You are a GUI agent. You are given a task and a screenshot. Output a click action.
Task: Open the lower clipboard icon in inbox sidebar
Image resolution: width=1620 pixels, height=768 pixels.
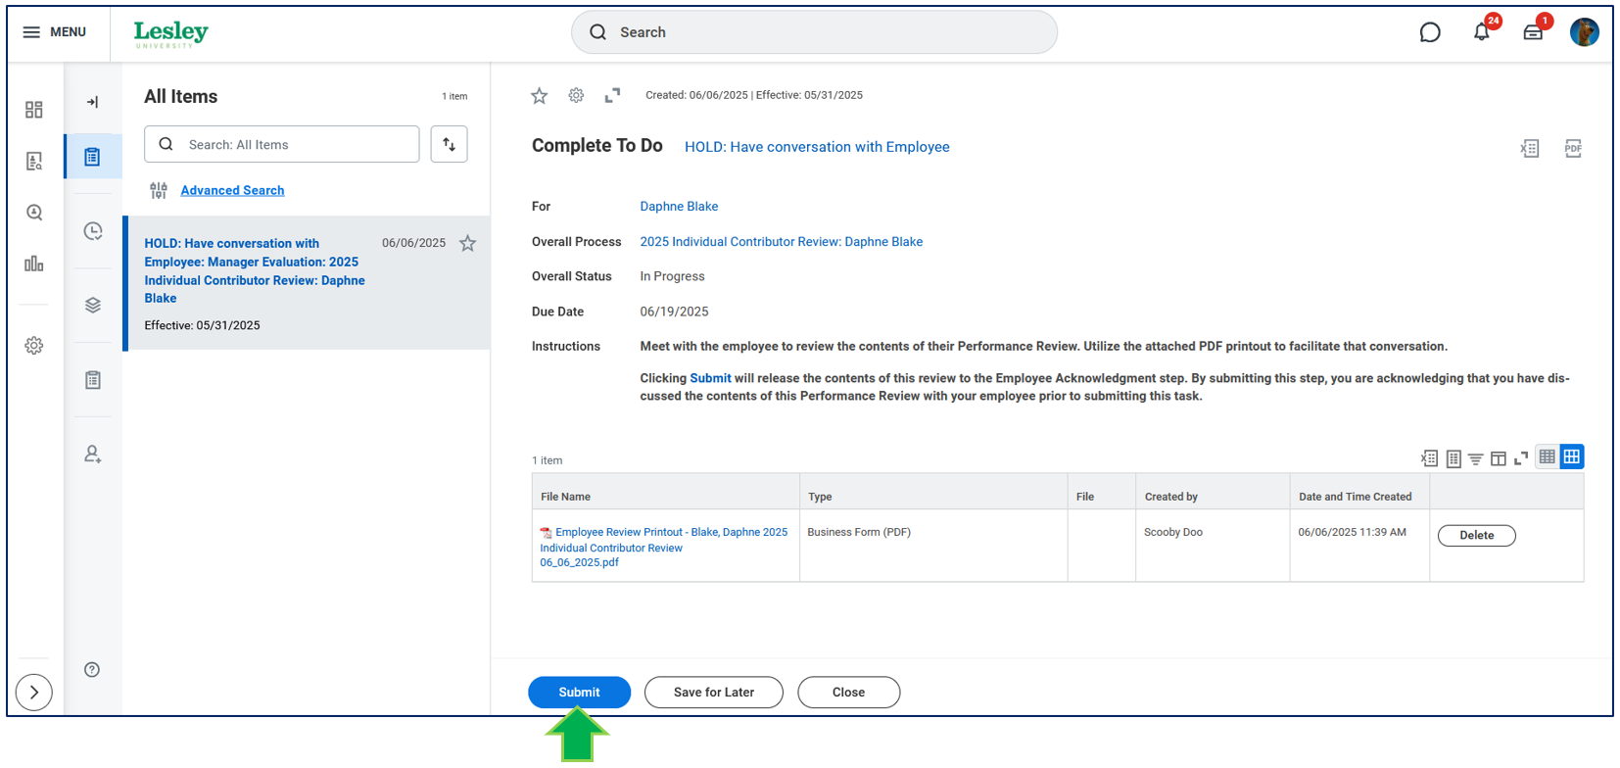click(93, 380)
